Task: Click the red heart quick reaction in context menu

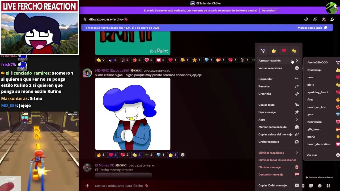Action: 284,51
